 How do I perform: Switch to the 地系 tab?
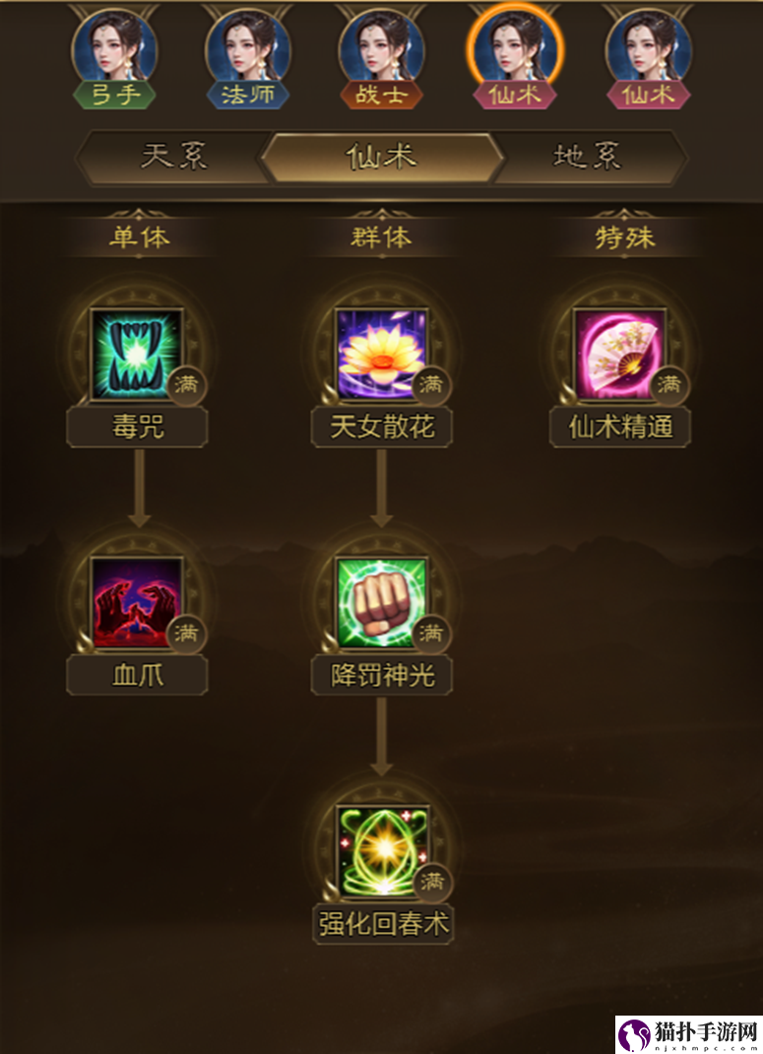point(589,158)
